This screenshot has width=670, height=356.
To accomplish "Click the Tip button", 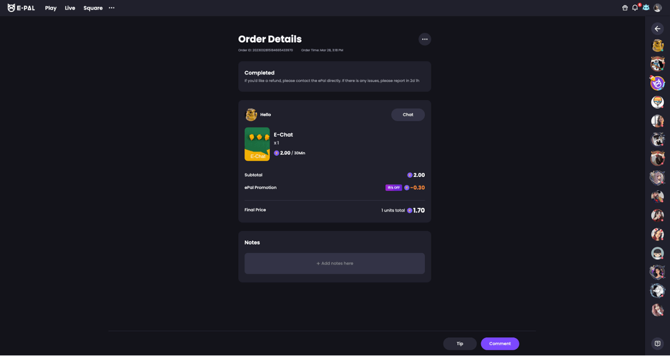I will pos(459,344).
